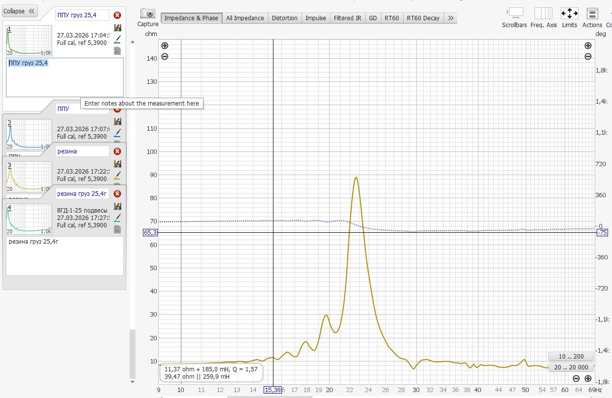Zoom in right phase axis
The height and width of the screenshot is (398, 612).
coord(588,45)
